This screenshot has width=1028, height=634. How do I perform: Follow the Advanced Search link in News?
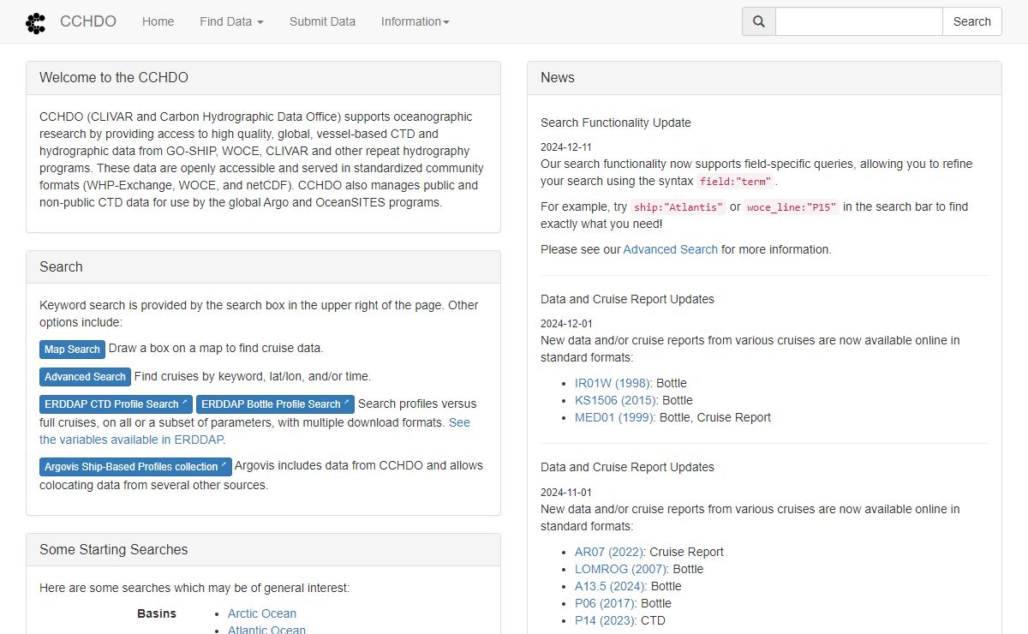pyautogui.click(x=670, y=249)
